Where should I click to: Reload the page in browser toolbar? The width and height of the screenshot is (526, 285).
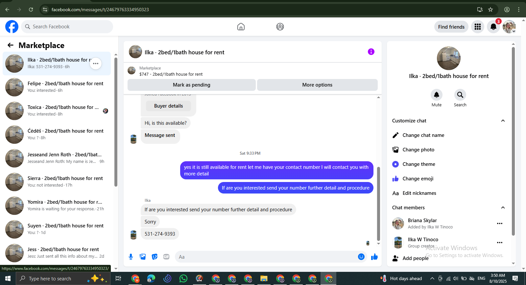(31, 10)
